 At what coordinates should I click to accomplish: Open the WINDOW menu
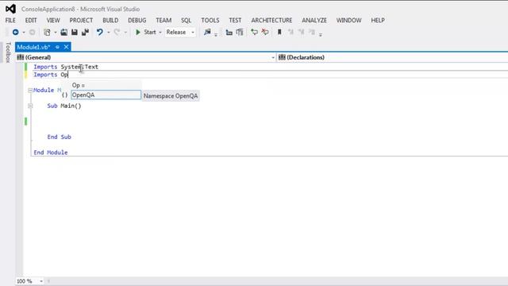(348, 20)
